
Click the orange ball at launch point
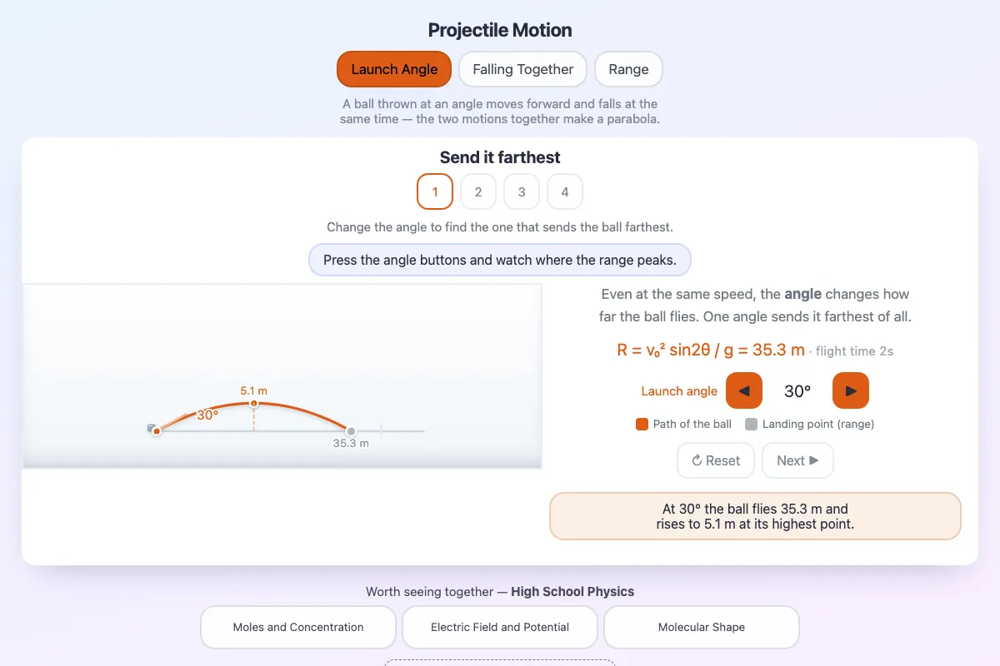pyautogui.click(x=157, y=431)
